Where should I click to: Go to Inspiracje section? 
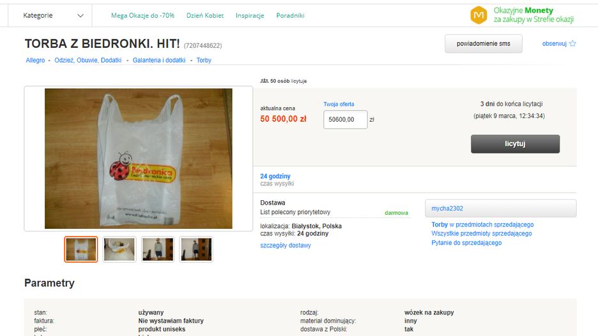pos(249,15)
